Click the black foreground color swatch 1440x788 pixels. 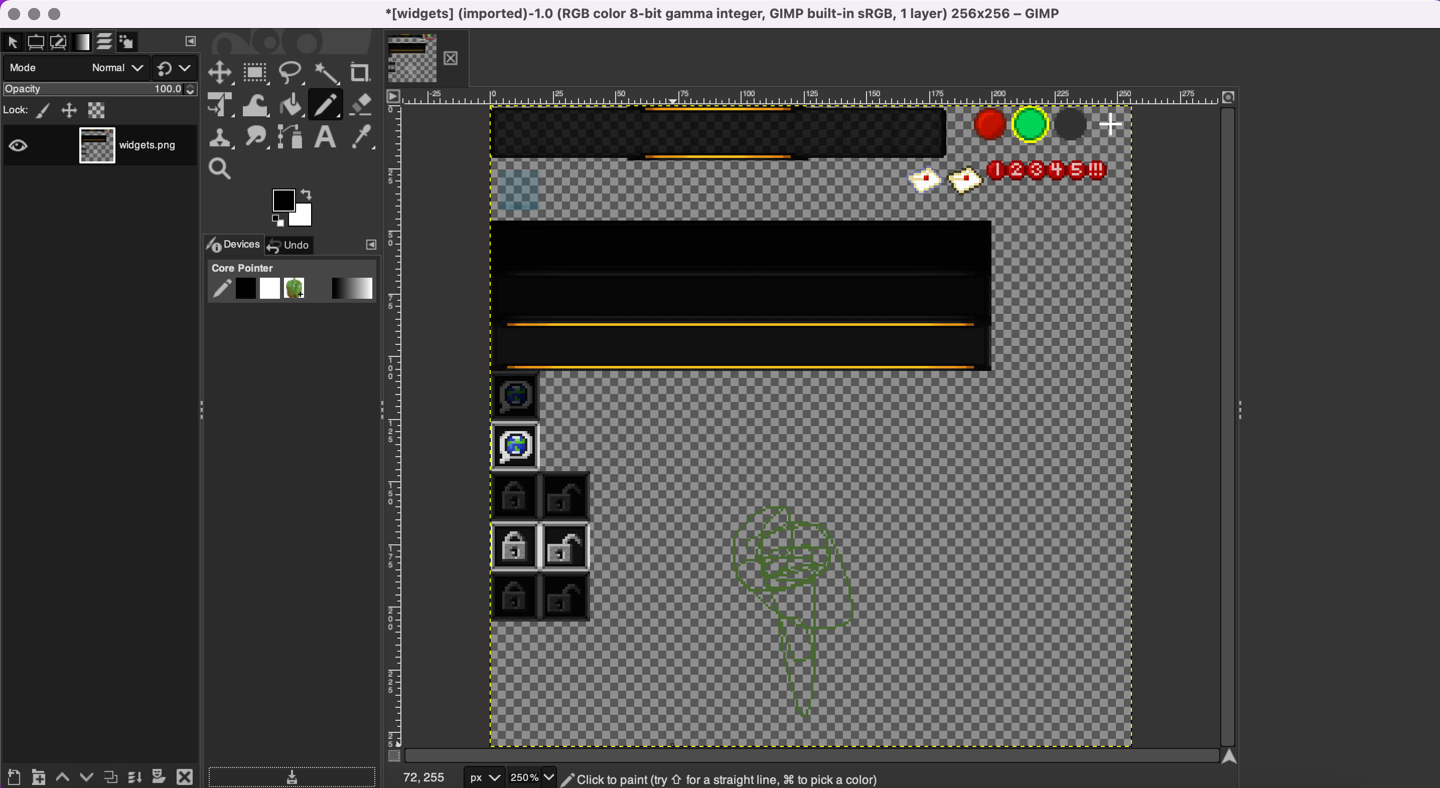[283, 200]
